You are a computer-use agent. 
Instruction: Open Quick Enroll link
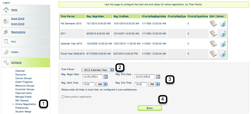[18, 19]
